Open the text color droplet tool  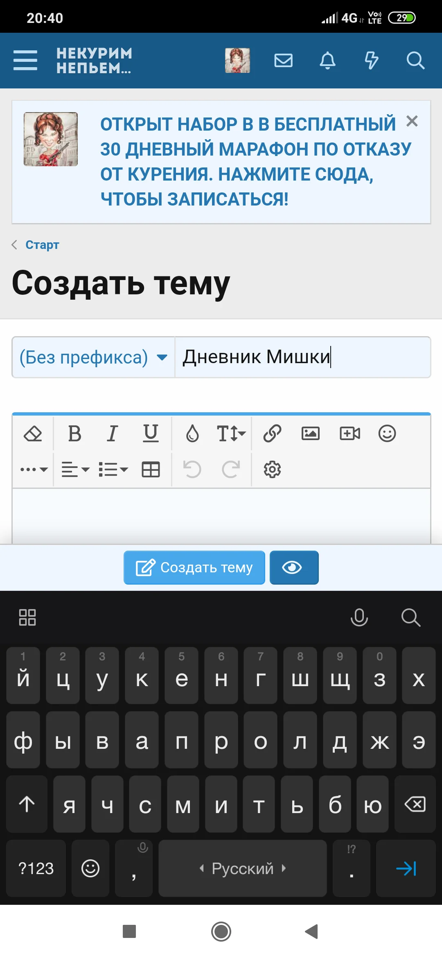(x=192, y=434)
